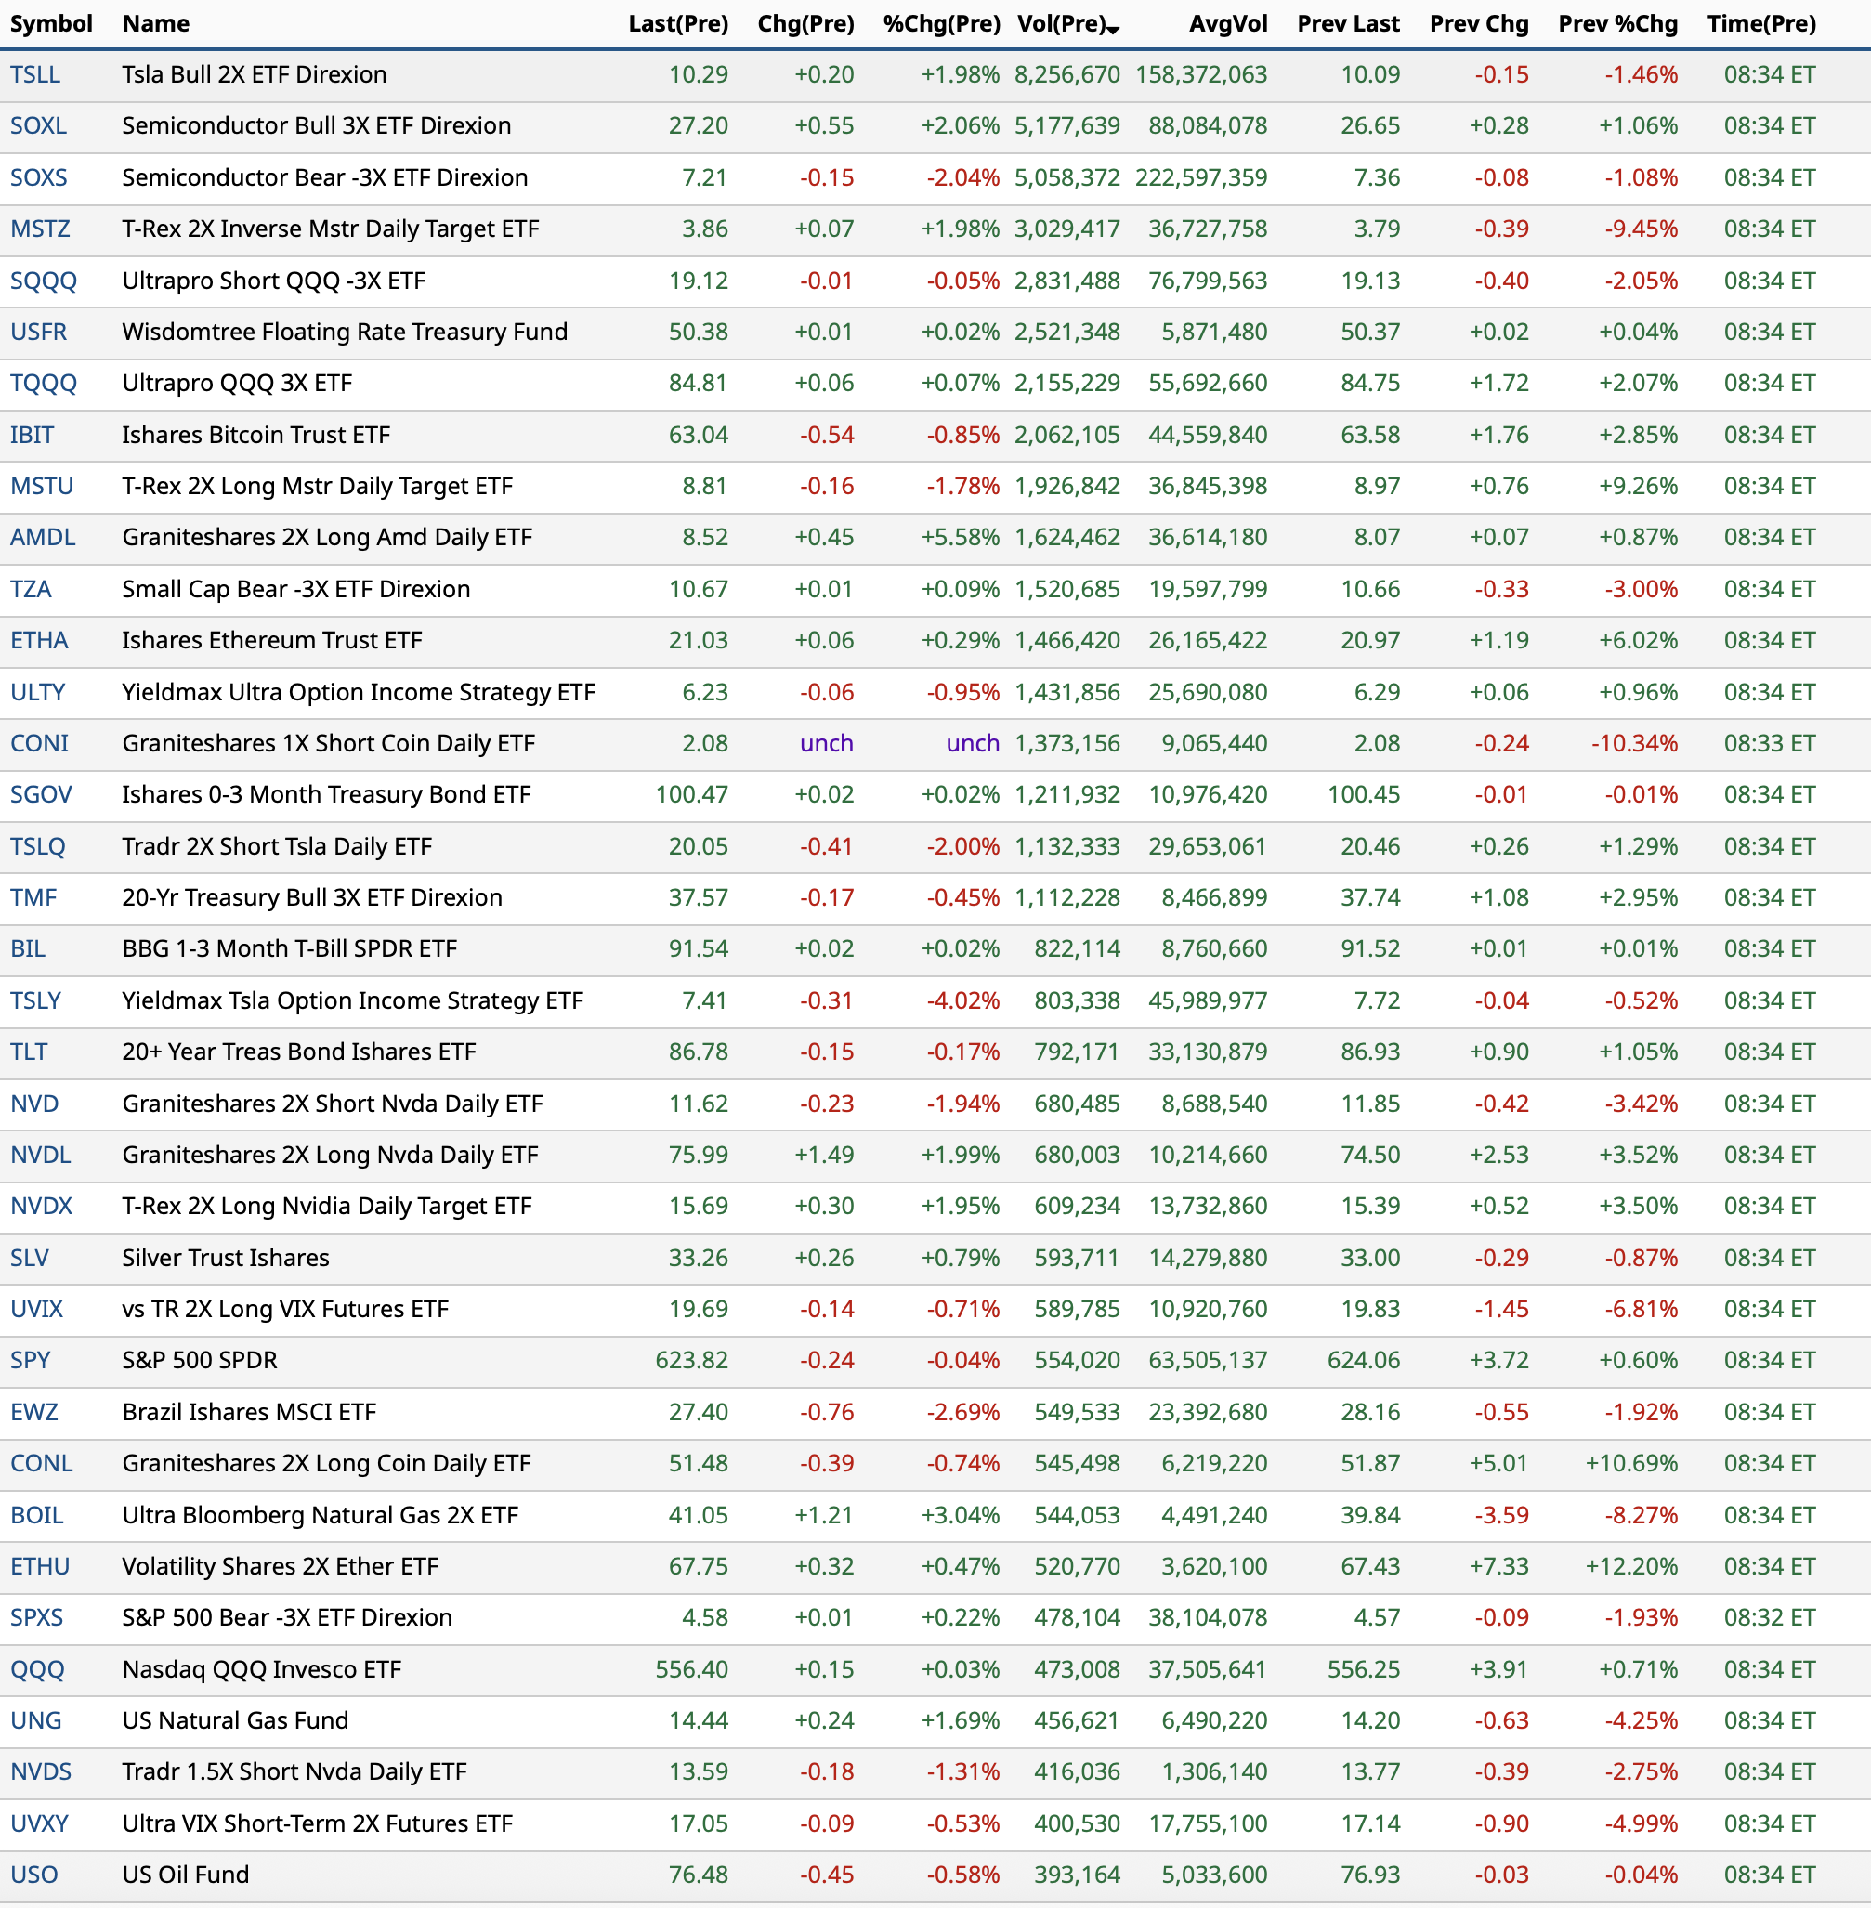Open the USO ticker link
Image resolution: width=1871 pixels, height=1908 pixels.
(33, 1875)
